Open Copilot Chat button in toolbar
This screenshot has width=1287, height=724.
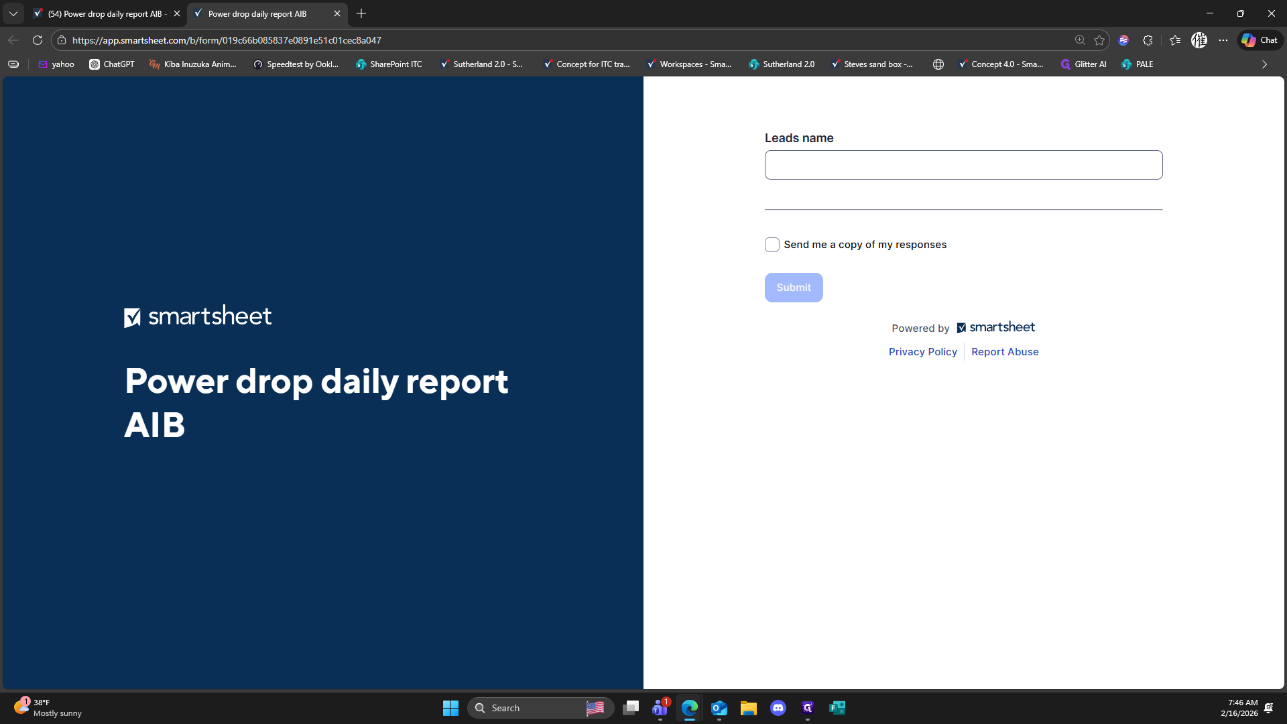(1260, 40)
